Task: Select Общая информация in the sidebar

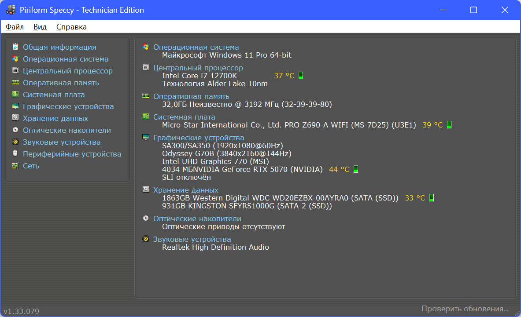Action: click(x=59, y=47)
